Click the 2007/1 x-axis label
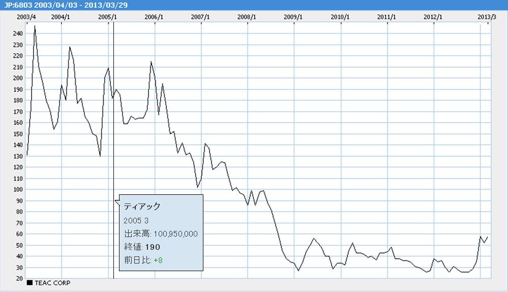The image size is (508, 292). [x=200, y=17]
